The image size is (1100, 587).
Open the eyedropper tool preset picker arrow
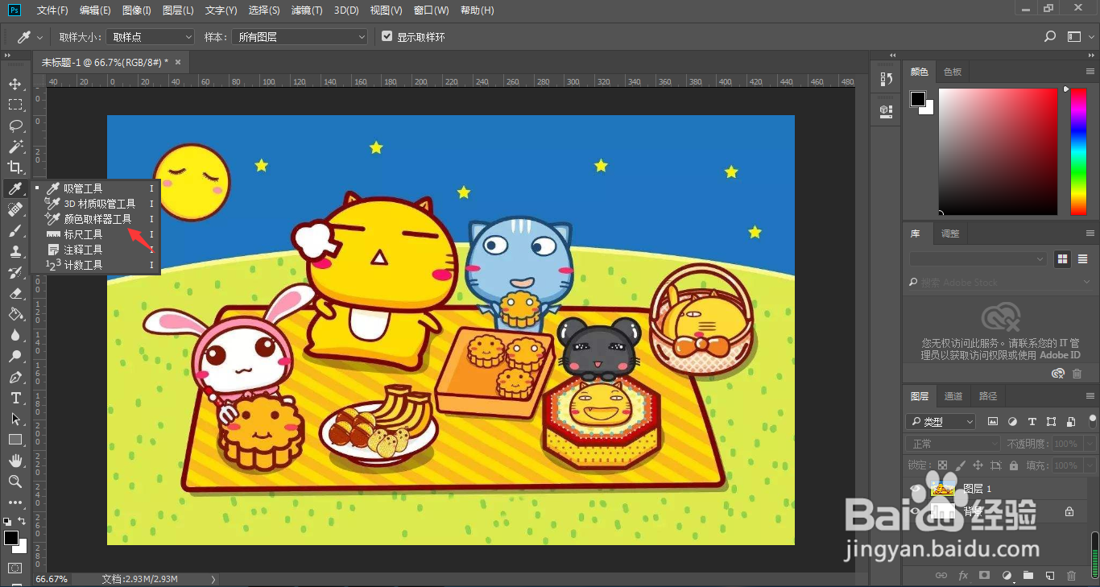(x=39, y=38)
